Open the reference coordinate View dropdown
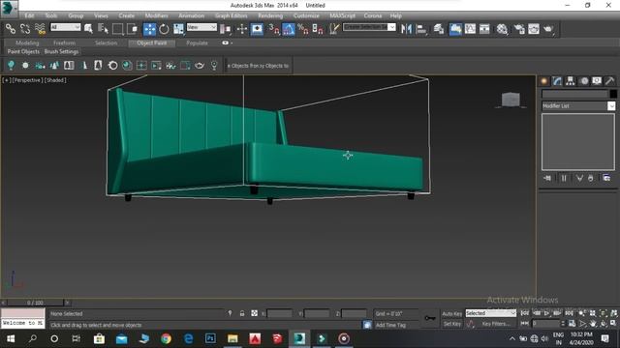The height and width of the screenshot is (348, 620). coord(201,27)
